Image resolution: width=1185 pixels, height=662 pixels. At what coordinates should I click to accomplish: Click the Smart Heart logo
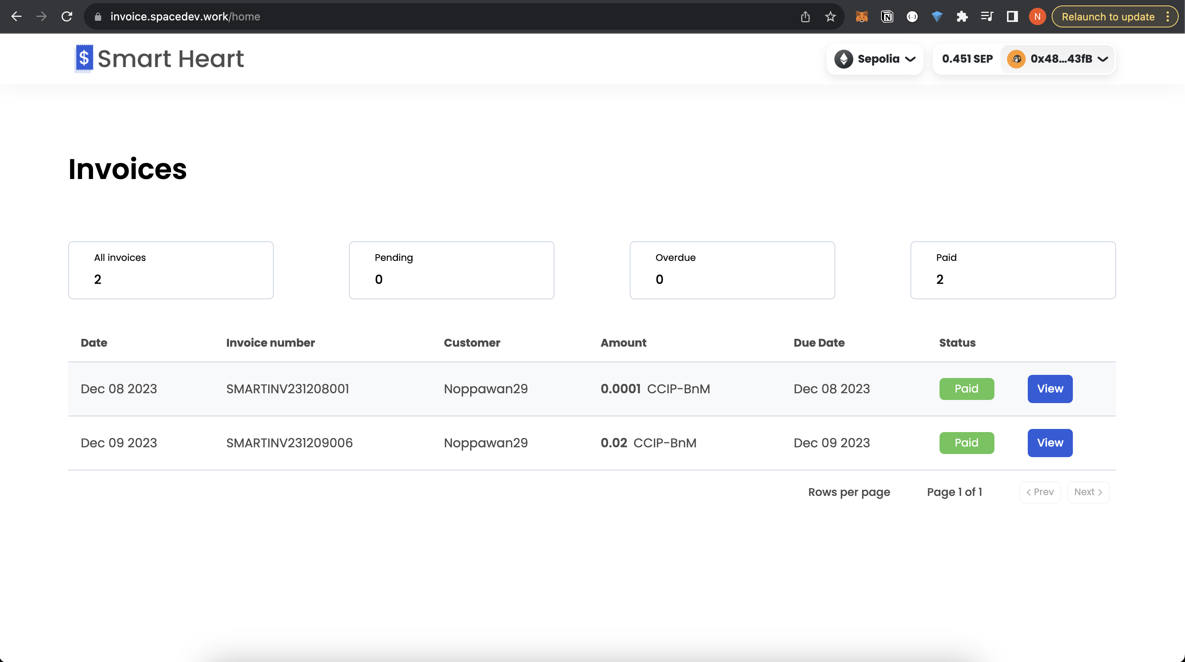(159, 59)
